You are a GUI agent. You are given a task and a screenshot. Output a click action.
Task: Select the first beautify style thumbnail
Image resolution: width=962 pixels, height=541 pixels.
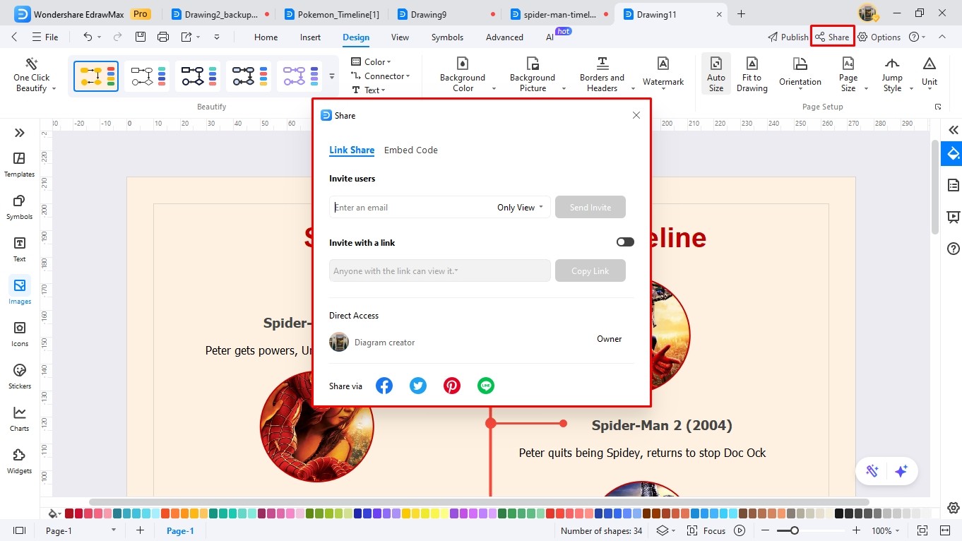click(96, 76)
